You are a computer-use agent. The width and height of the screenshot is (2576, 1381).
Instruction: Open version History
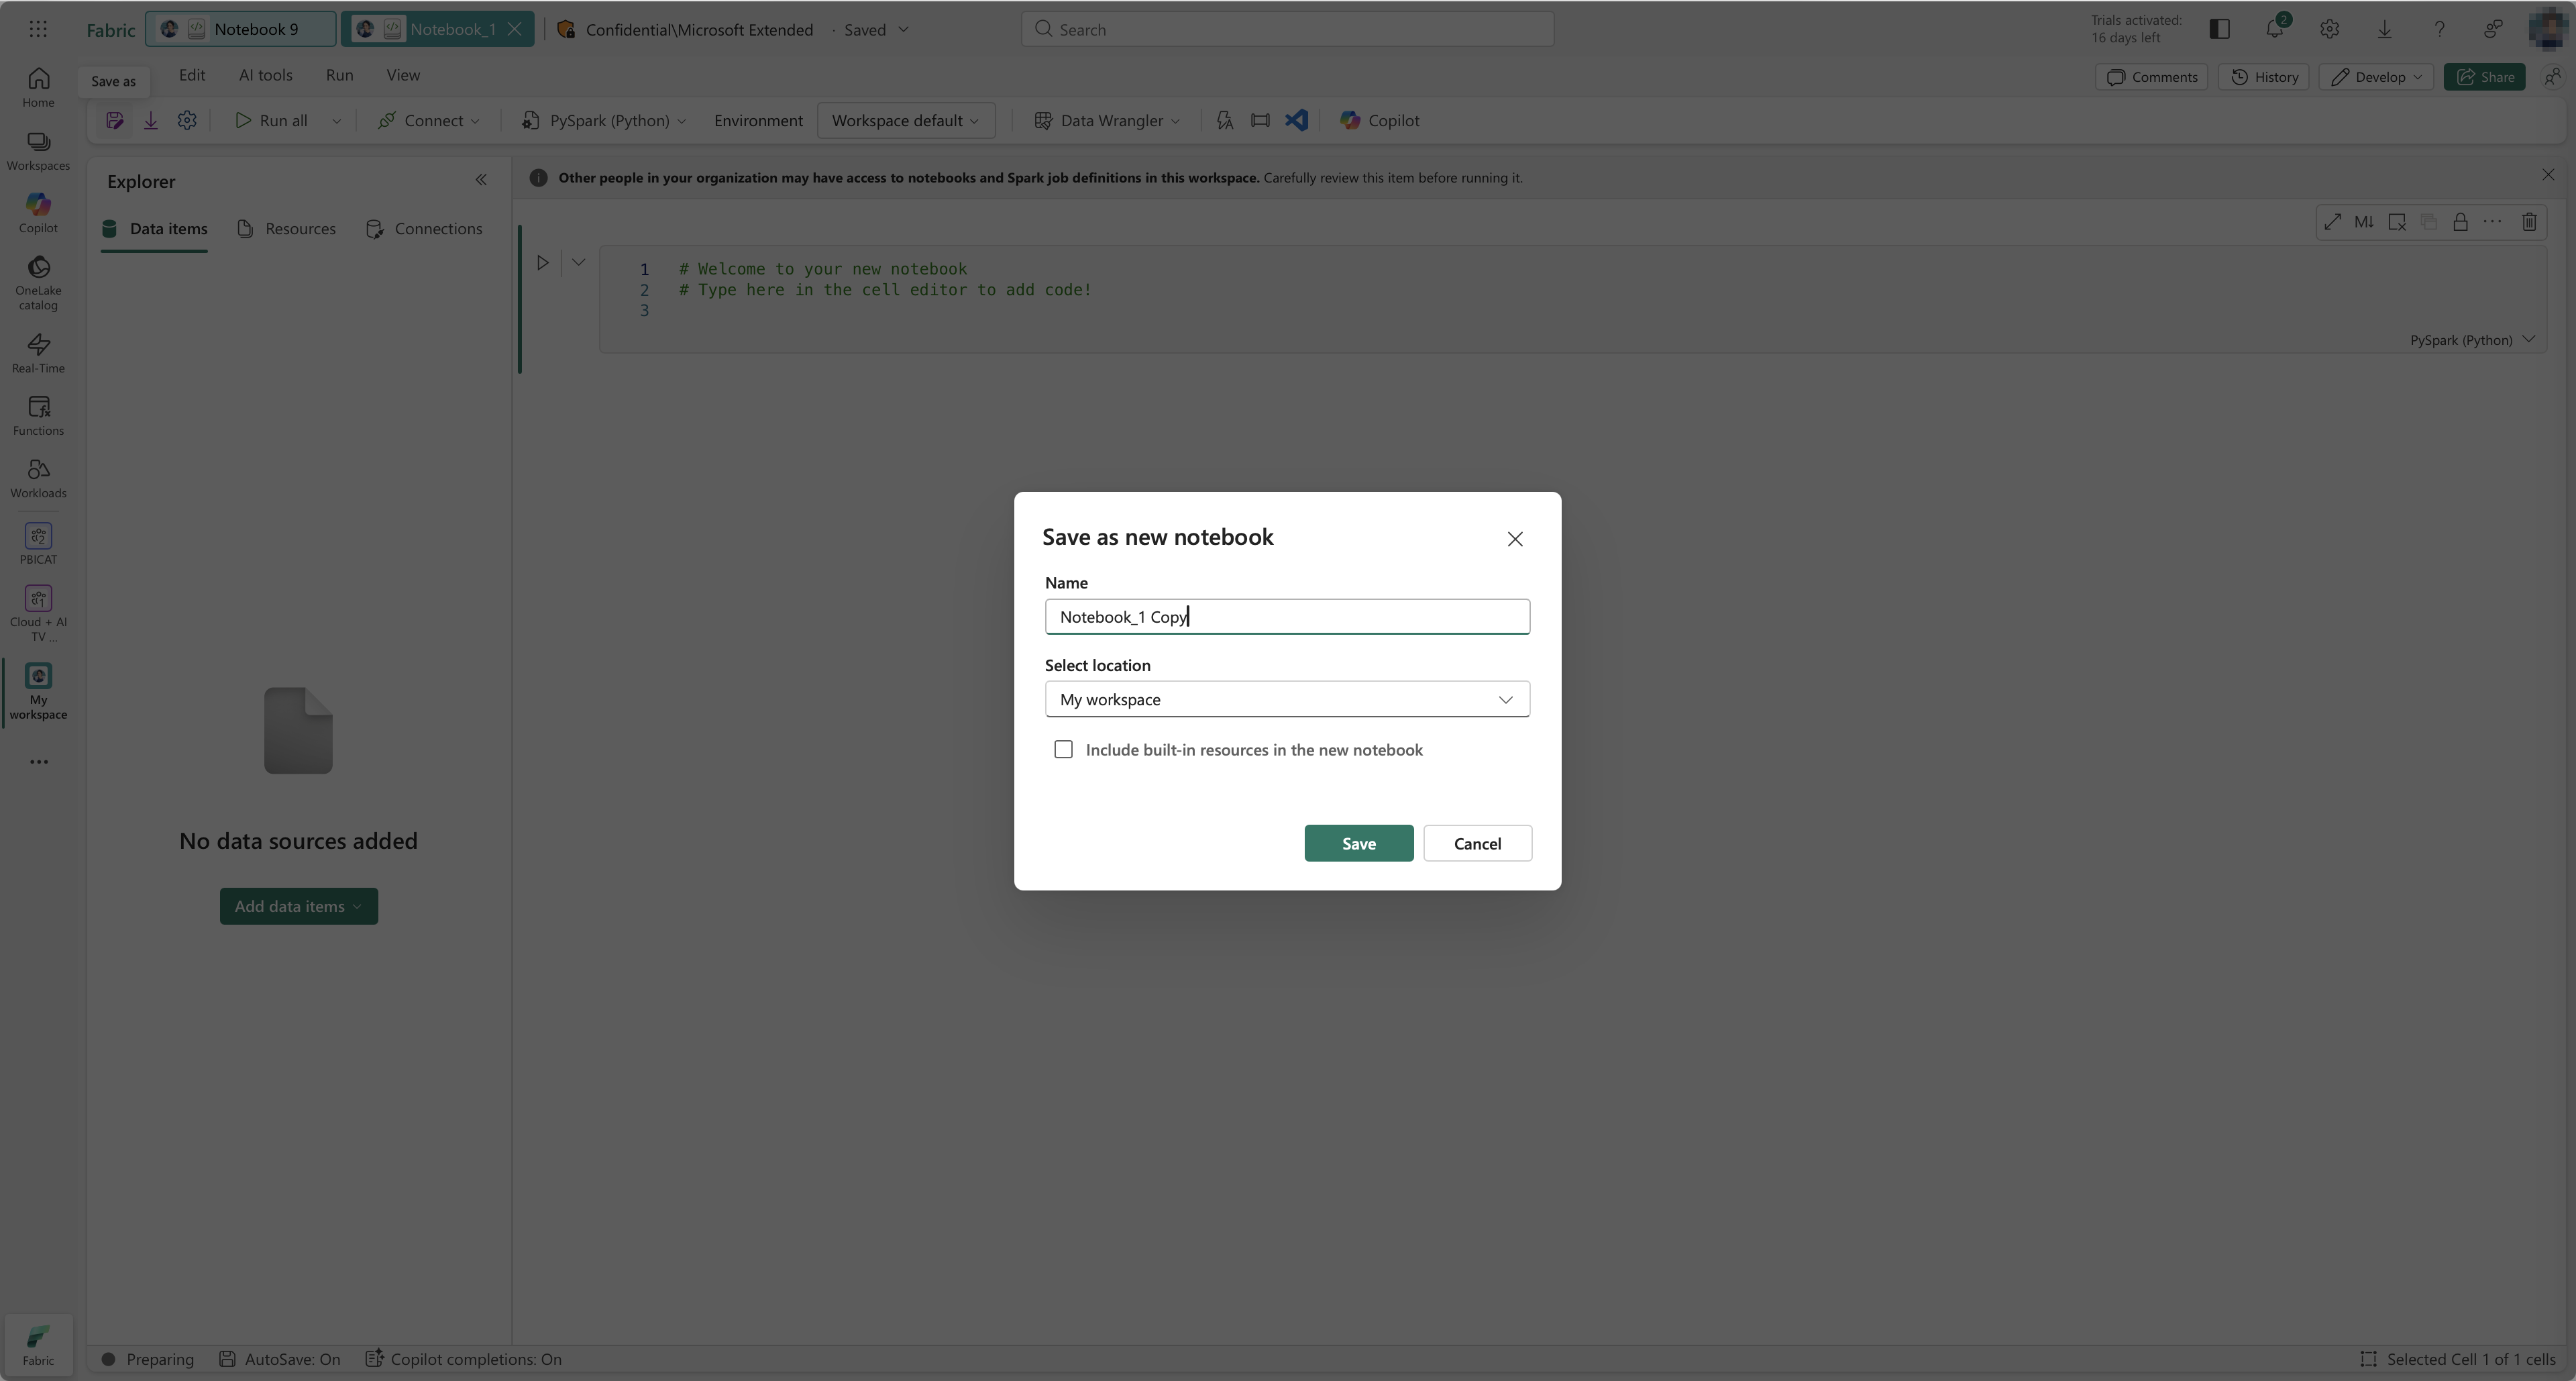[x=2265, y=77]
